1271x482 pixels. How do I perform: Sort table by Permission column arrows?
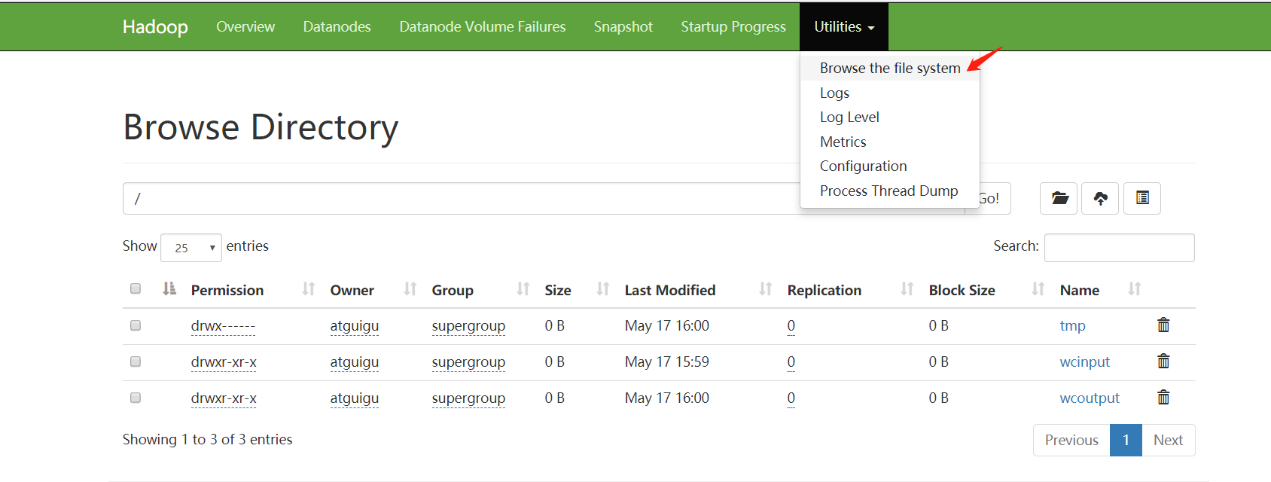tap(308, 289)
